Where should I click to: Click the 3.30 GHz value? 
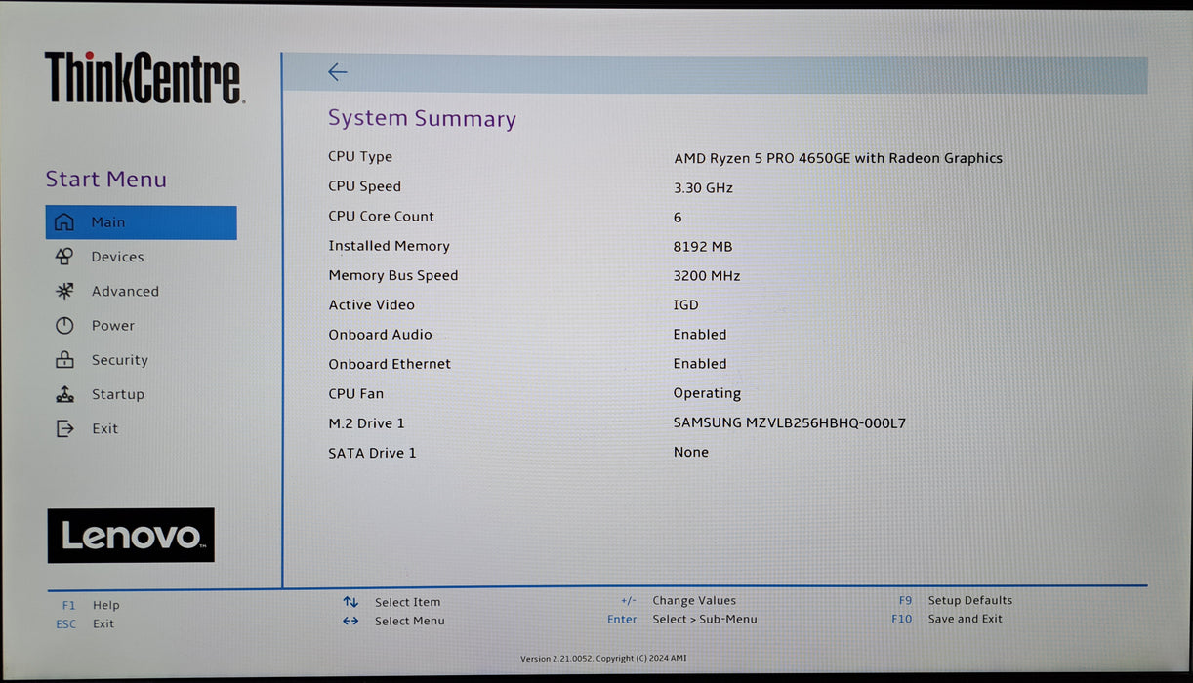pos(703,187)
